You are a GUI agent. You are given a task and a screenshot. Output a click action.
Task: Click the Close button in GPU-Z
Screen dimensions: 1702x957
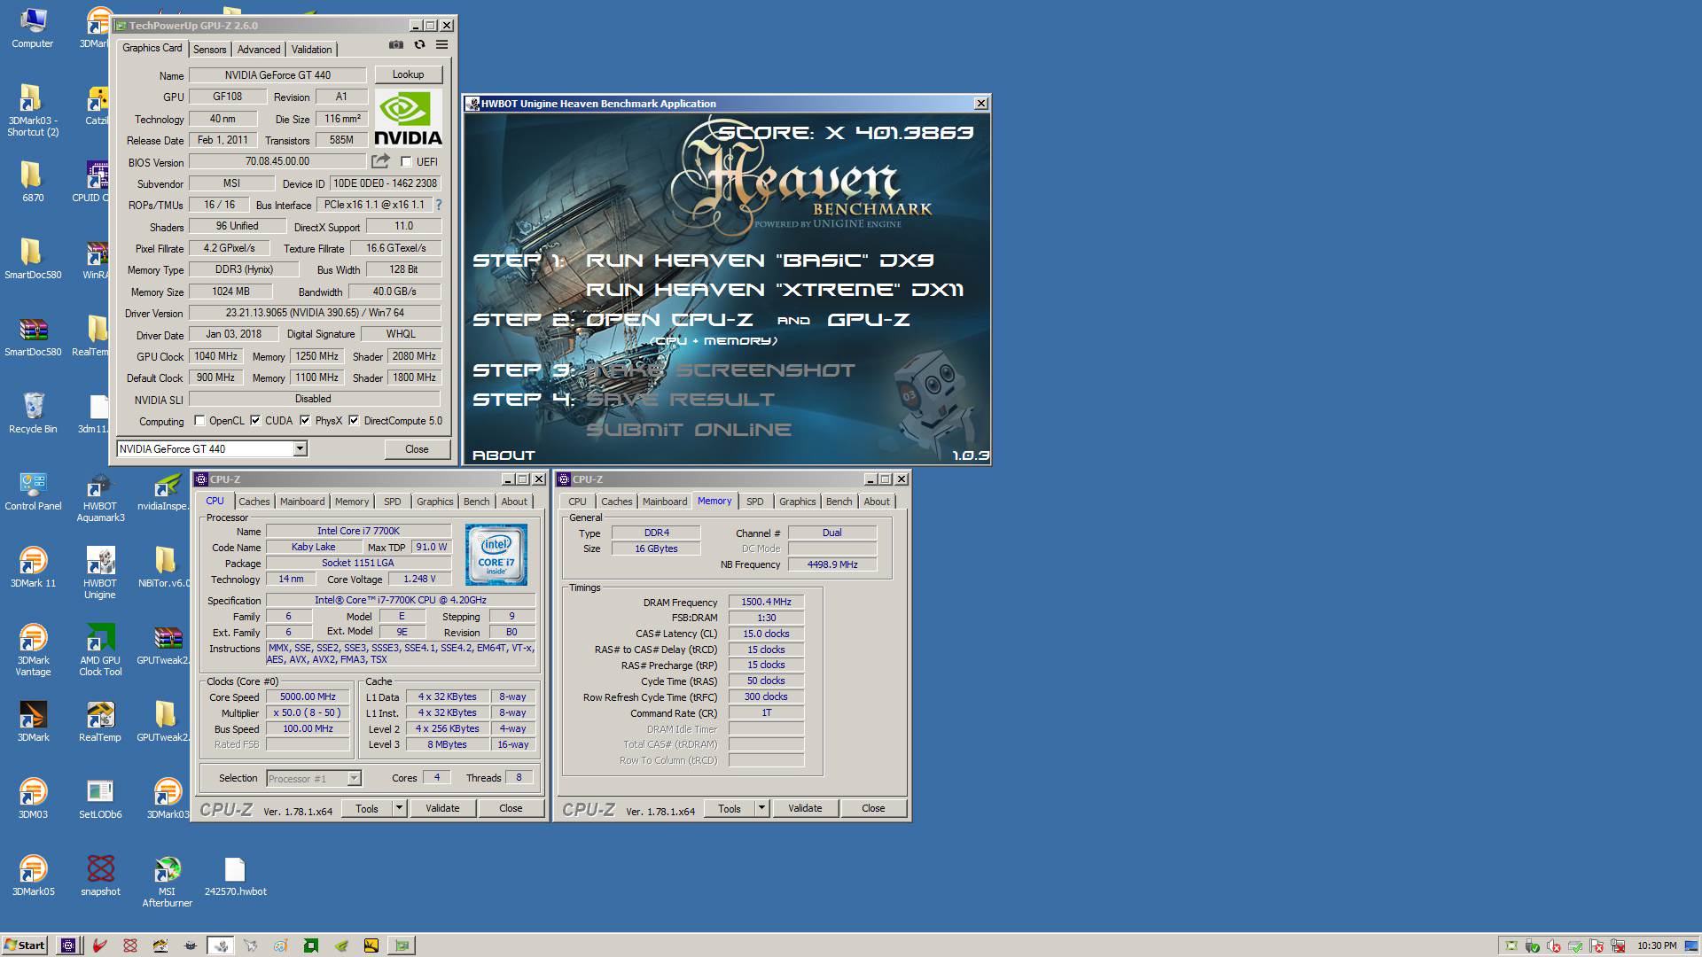click(x=417, y=449)
